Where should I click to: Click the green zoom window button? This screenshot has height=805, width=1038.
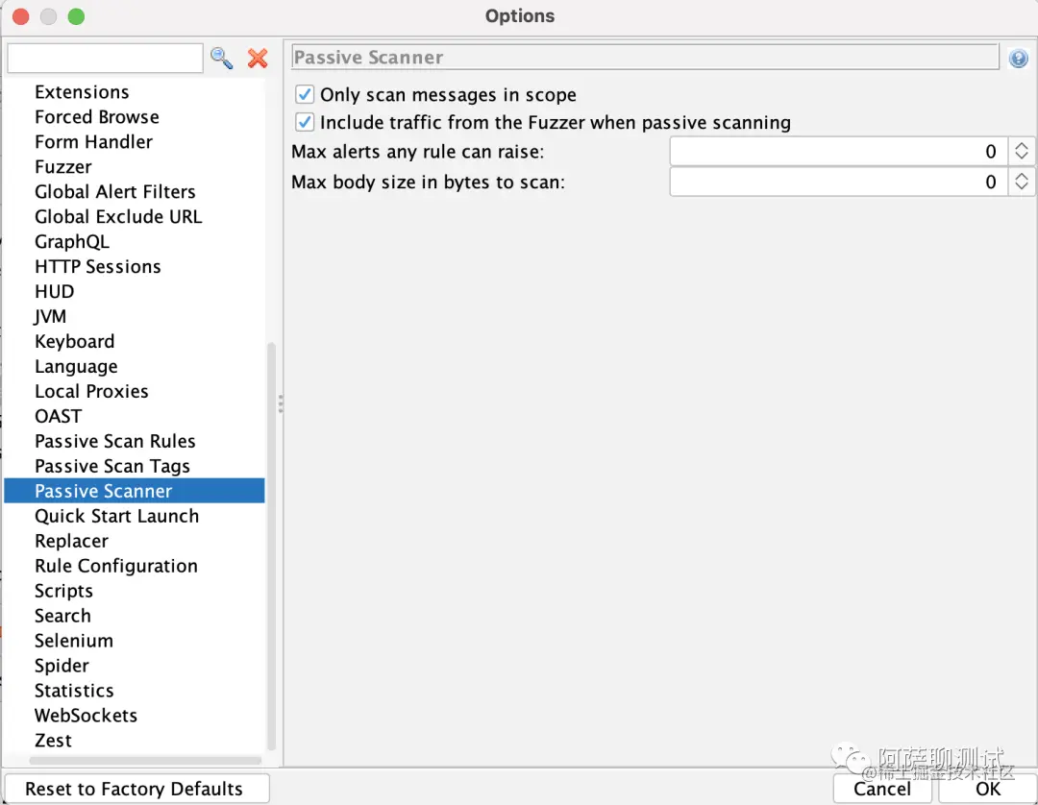(76, 16)
